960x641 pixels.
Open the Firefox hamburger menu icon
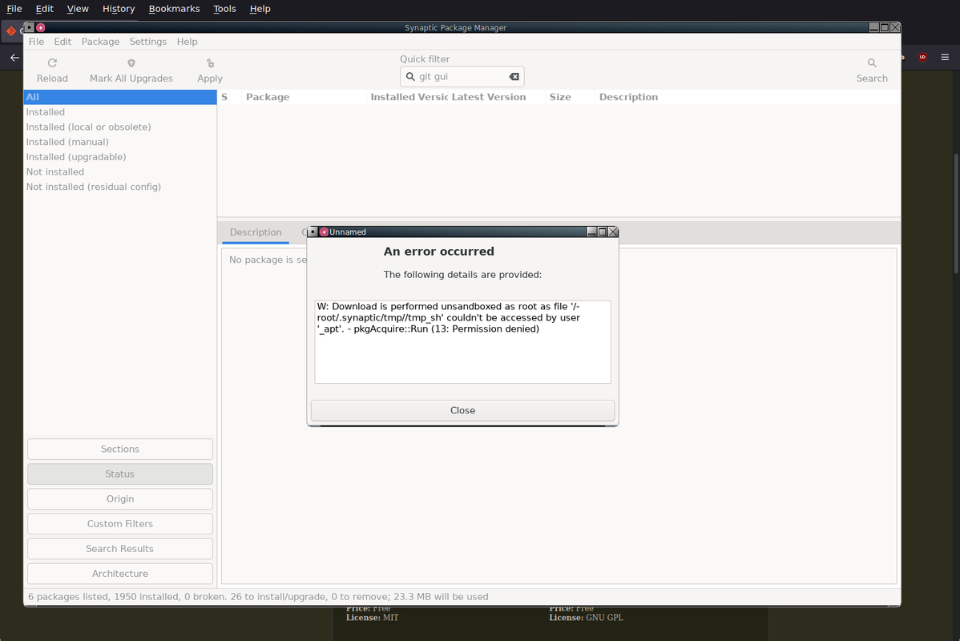pos(945,58)
